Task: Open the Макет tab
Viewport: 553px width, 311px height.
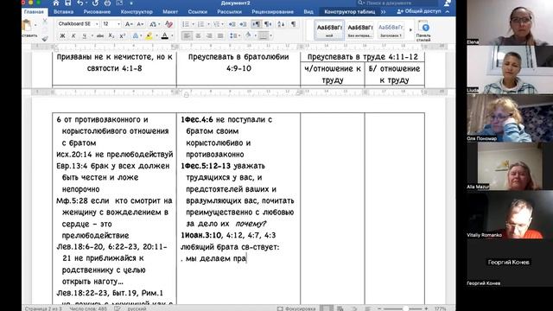Action: point(170,11)
